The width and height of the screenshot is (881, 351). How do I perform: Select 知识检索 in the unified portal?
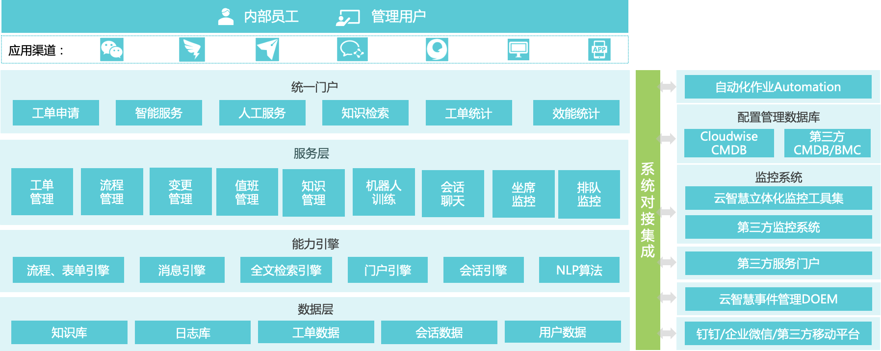pyautogui.click(x=365, y=113)
